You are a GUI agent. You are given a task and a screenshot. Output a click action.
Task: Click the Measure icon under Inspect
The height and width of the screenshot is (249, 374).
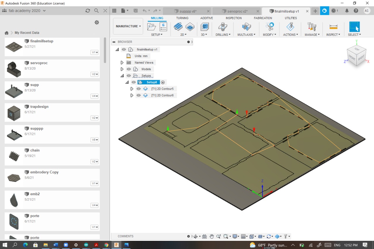coord(333,27)
